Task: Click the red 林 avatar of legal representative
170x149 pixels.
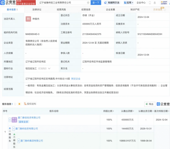Action: (28, 19)
